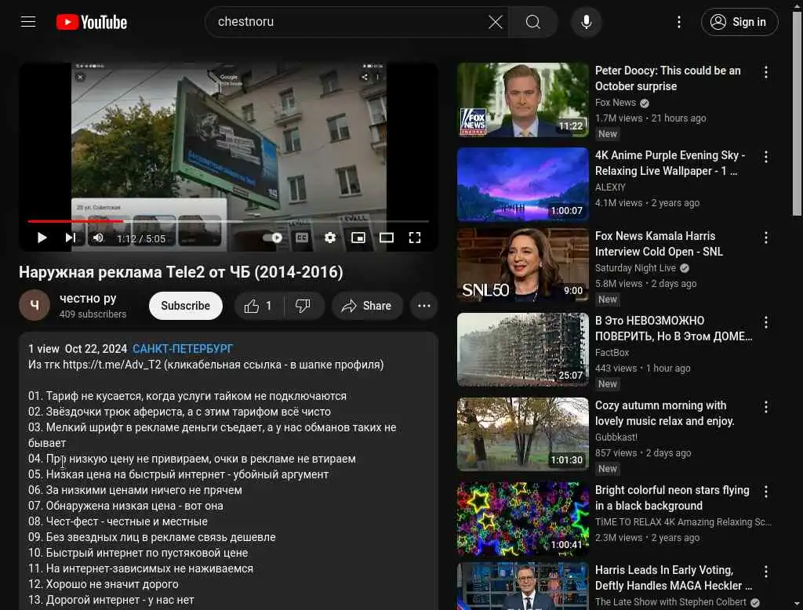Image resolution: width=803 pixels, height=610 pixels.
Task: Open the hamburger guide menu
Action: [x=28, y=21]
